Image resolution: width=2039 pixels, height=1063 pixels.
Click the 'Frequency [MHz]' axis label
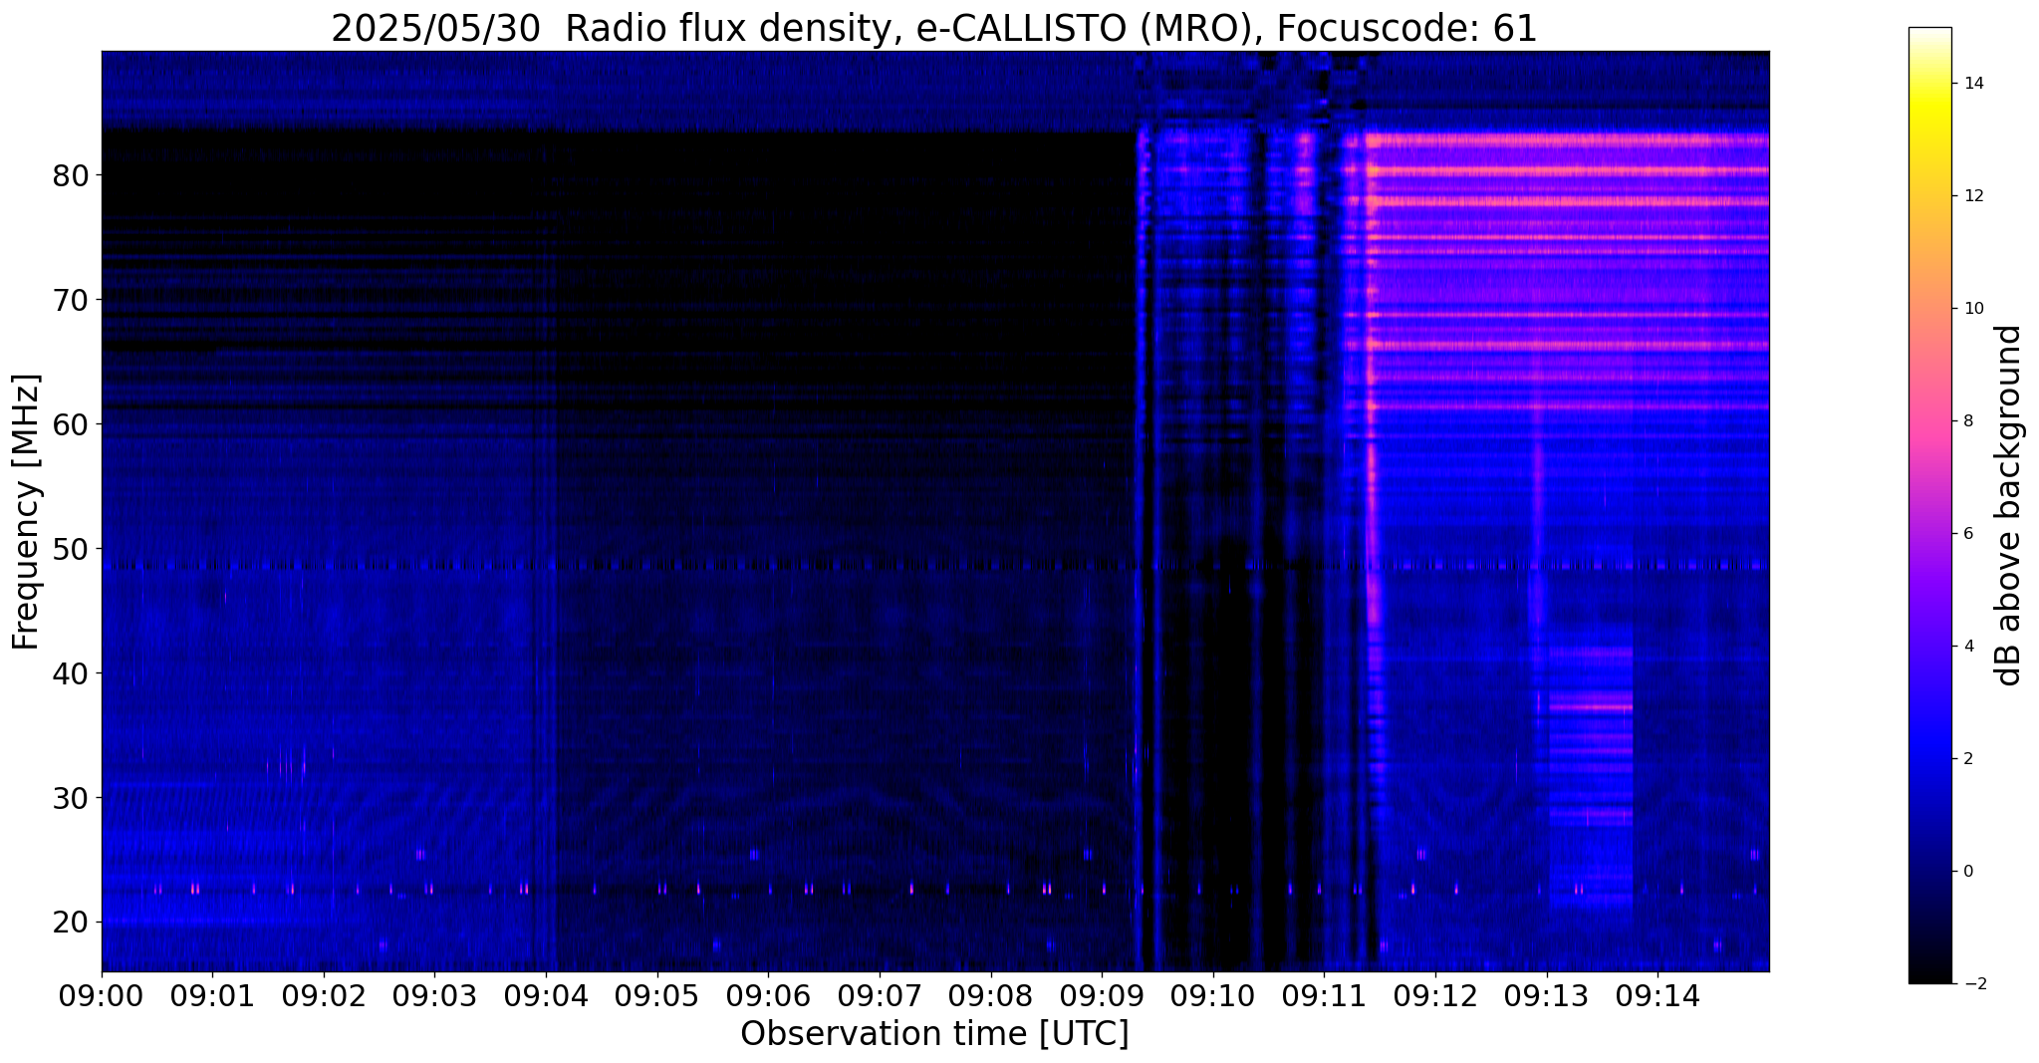[26, 512]
